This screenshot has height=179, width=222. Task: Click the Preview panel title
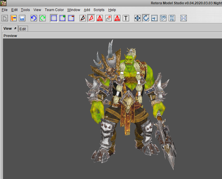pos(10,36)
